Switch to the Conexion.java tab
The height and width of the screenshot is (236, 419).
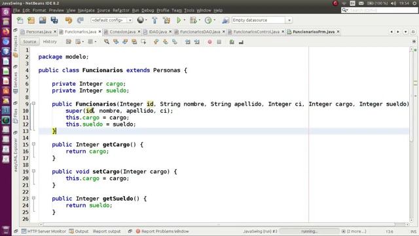(122, 32)
